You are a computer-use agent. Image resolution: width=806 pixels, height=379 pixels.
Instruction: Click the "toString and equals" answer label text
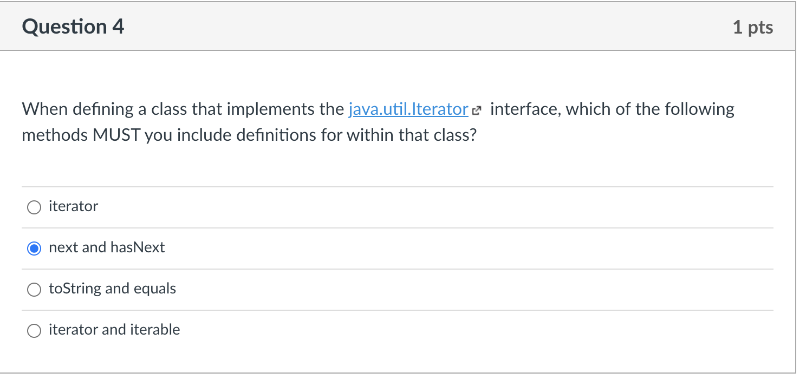click(112, 289)
